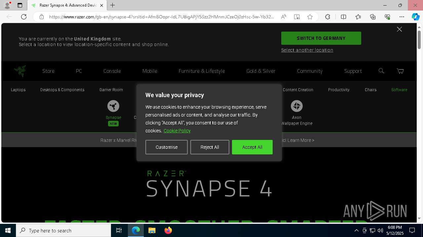Open the Support menu
The height and width of the screenshot is (237, 423).
click(353, 71)
